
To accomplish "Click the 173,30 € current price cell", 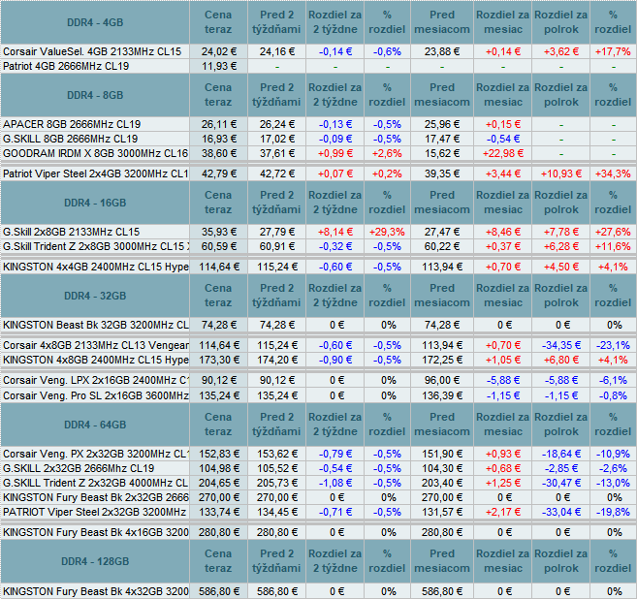I will [218, 360].
